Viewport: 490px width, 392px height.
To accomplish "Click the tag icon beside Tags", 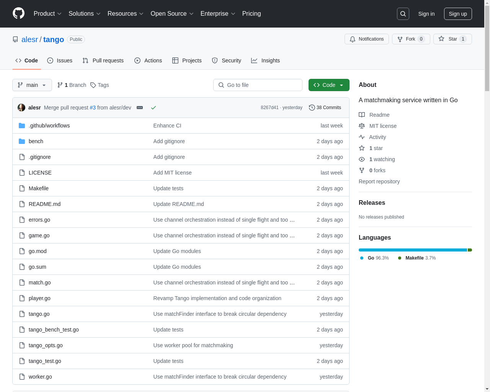I will [x=93, y=85].
